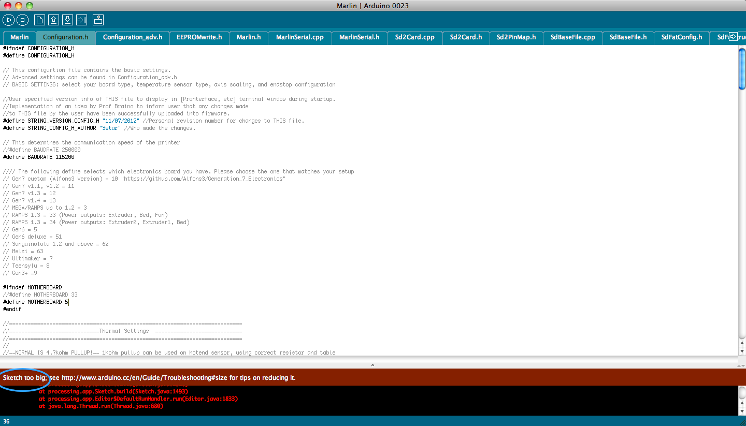Create a new sketch with New icon
Viewport: 746px width, 426px height.
(x=39, y=20)
